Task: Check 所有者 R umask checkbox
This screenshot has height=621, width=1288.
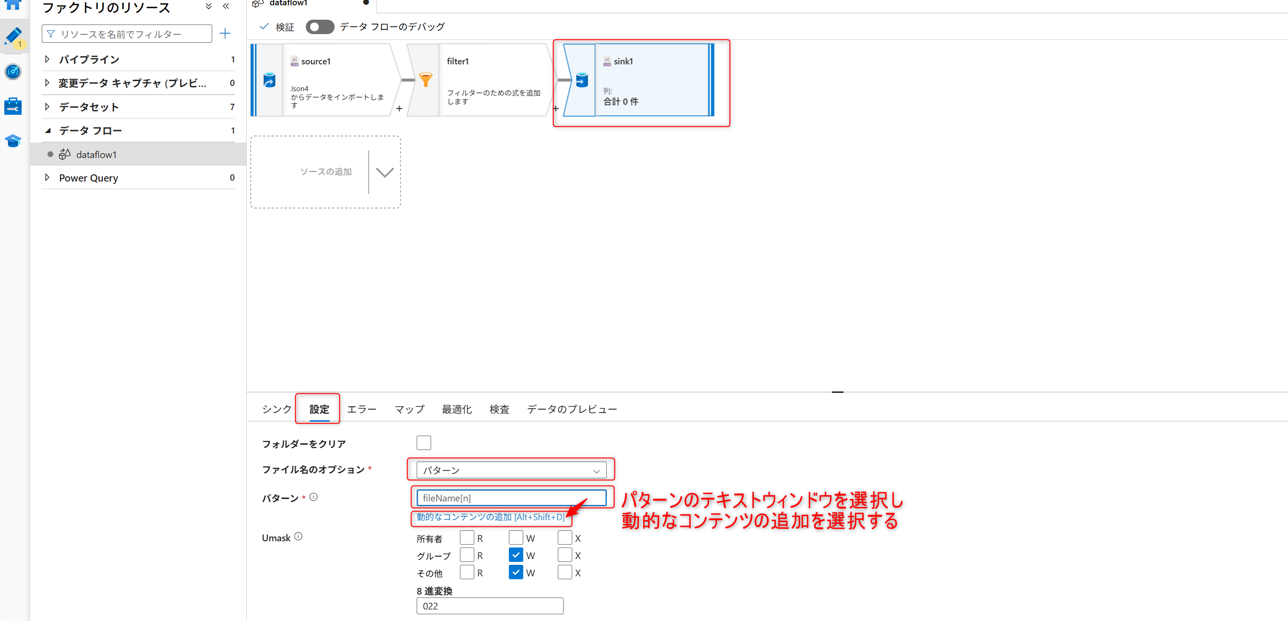Action: click(467, 538)
